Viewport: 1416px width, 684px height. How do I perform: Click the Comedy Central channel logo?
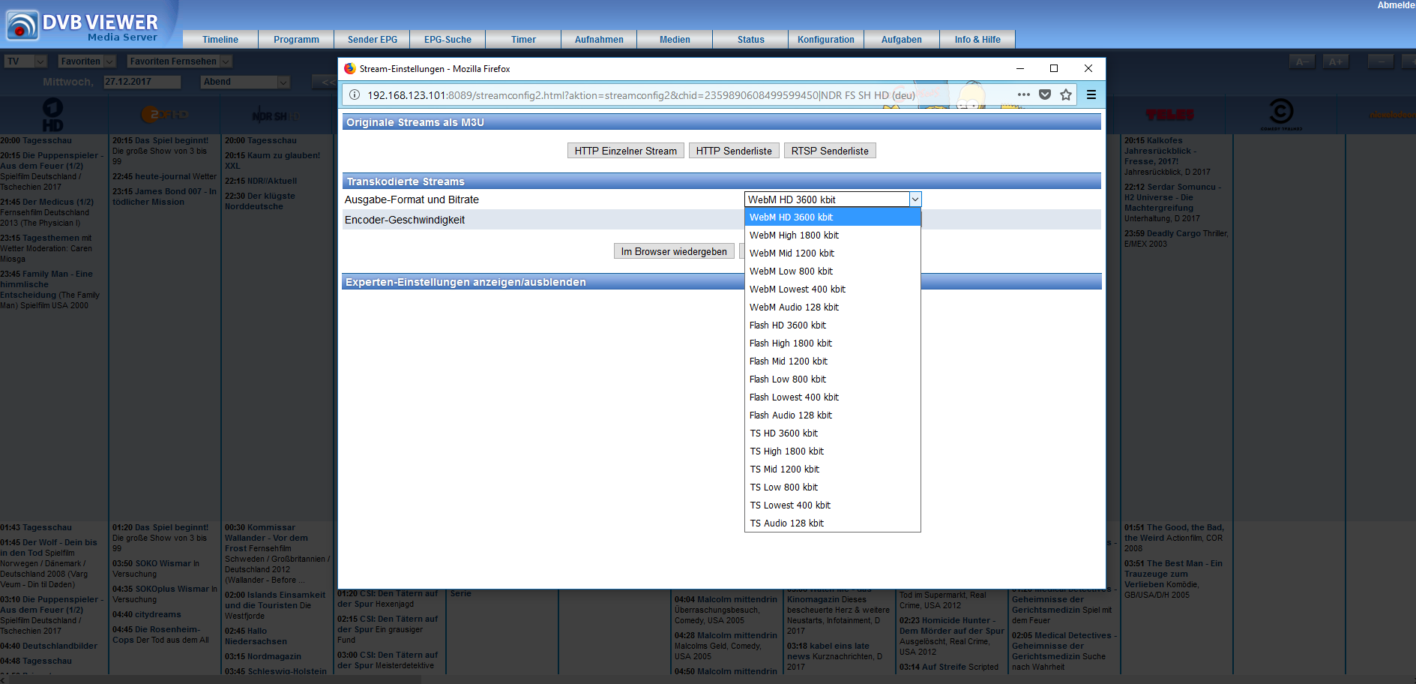click(1281, 115)
